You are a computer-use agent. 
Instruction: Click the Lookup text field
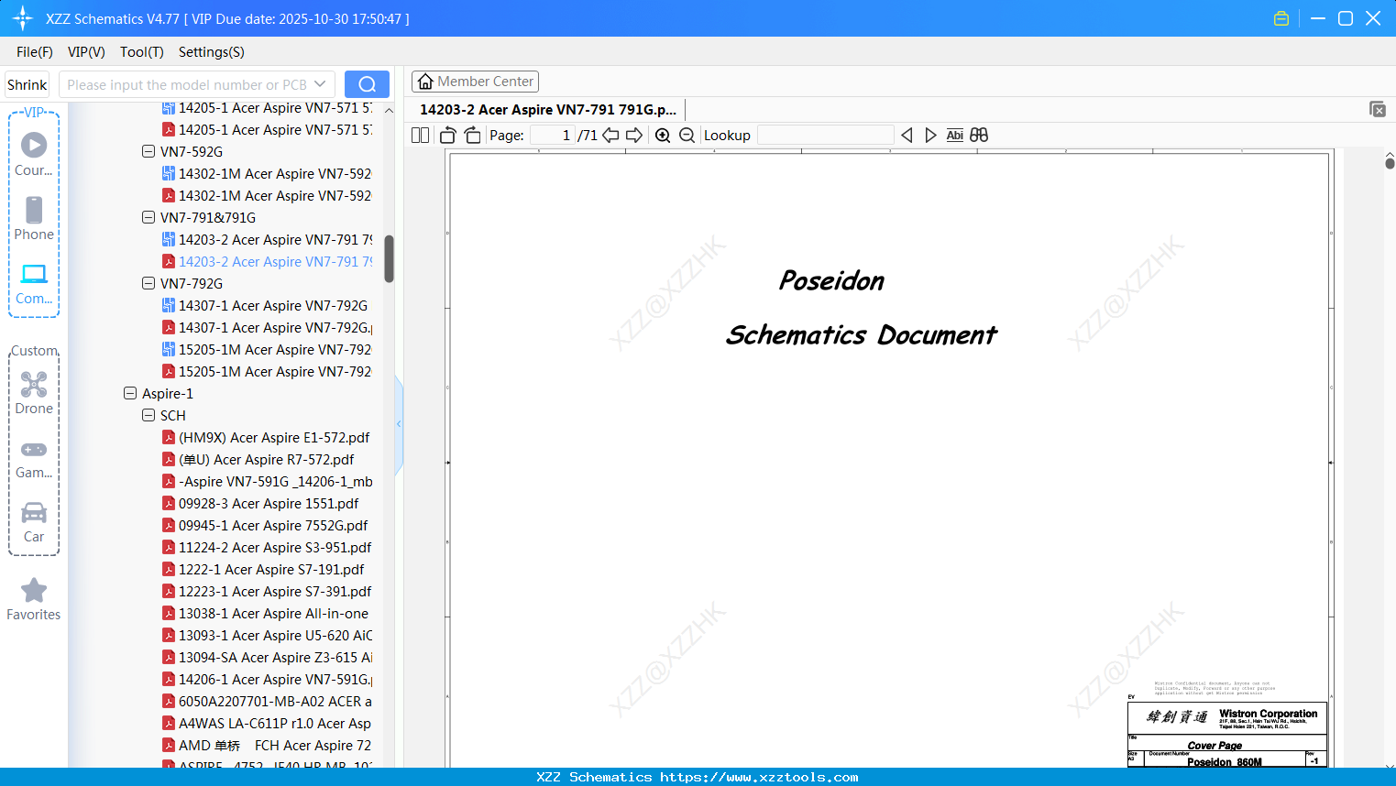click(x=825, y=135)
